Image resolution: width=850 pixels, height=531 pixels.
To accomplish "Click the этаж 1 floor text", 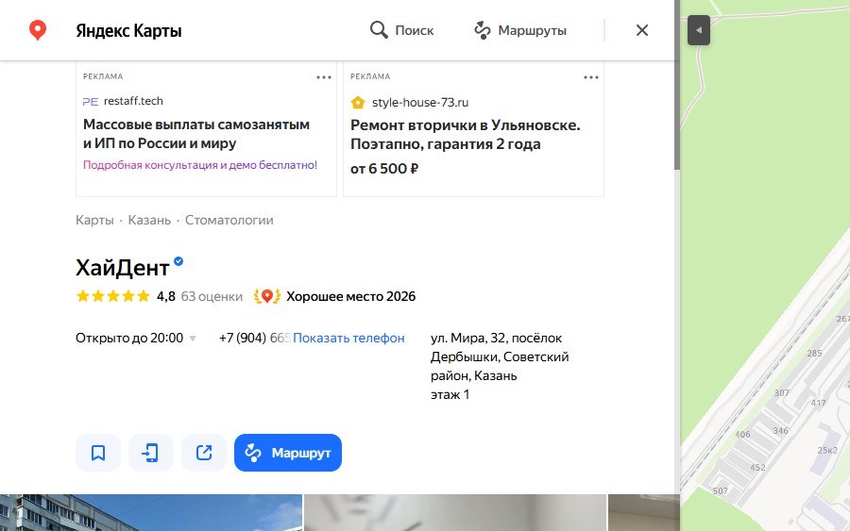I will (x=450, y=394).
